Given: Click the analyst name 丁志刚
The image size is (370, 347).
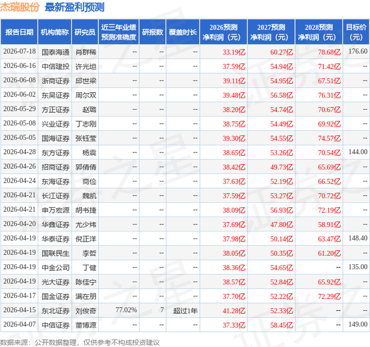Looking at the screenshot, I should pos(86,124).
